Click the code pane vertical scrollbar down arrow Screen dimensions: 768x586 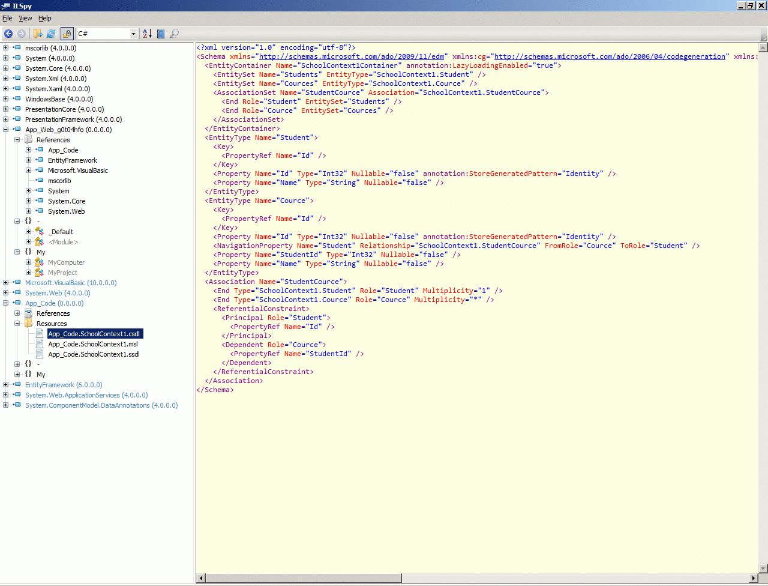(x=763, y=569)
